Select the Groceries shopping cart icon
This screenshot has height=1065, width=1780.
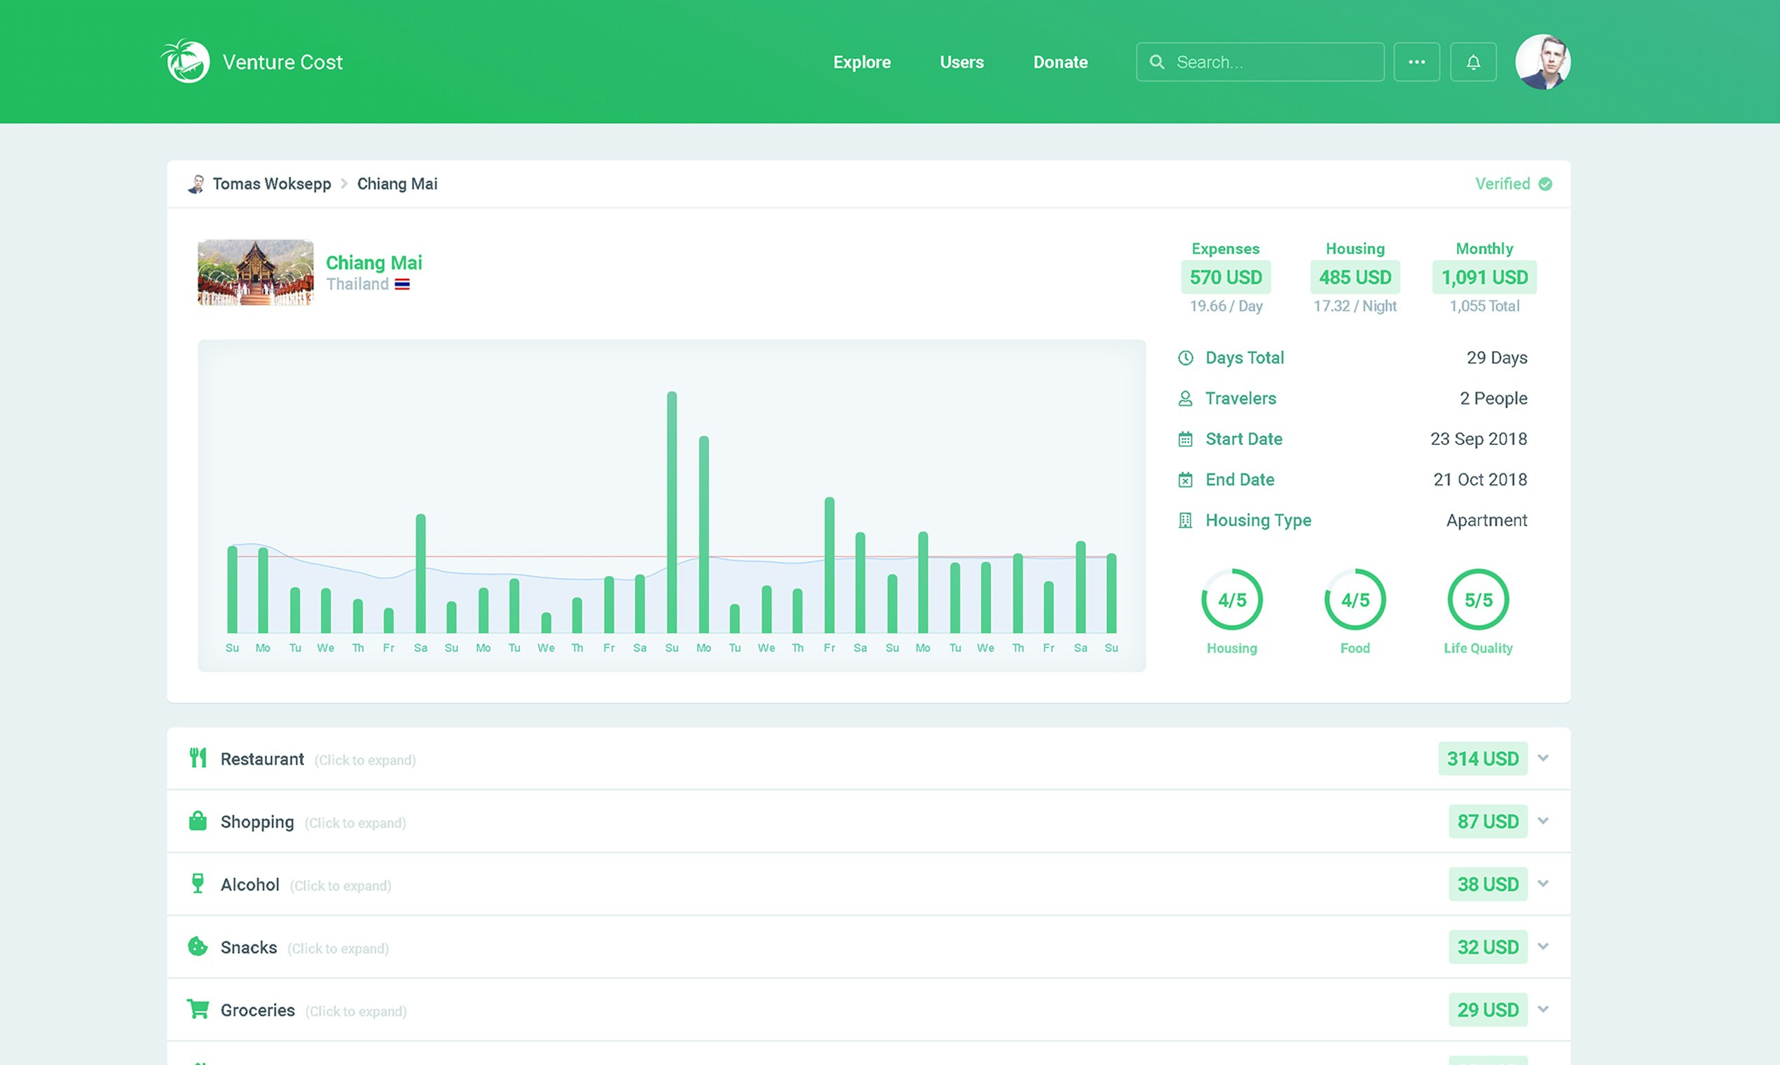pyautogui.click(x=199, y=1008)
